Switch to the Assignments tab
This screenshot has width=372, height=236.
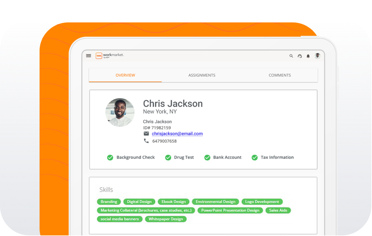pos(202,75)
